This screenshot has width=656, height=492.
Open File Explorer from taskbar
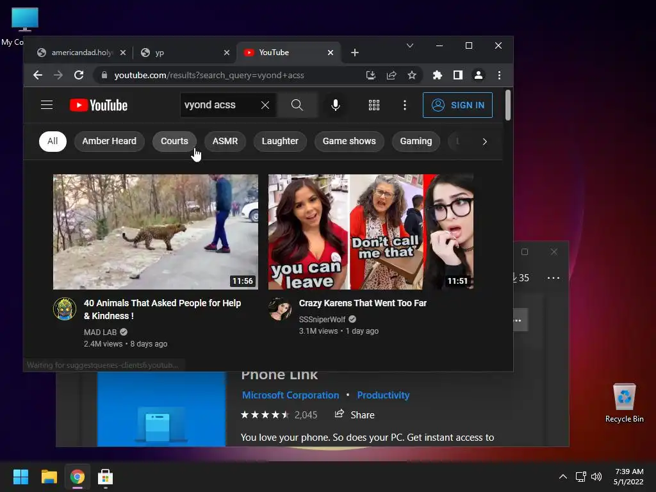tap(49, 477)
